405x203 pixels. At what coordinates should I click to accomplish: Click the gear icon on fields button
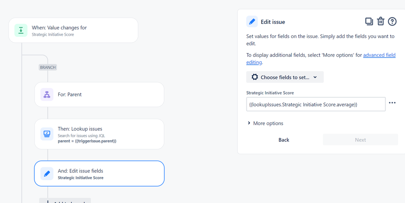pos(255,77)
